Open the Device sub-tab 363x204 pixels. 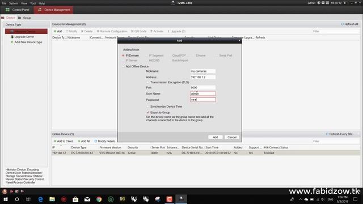tap(9, 18)
